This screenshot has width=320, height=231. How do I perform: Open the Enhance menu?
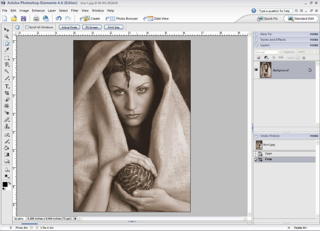tap(38, 10)
